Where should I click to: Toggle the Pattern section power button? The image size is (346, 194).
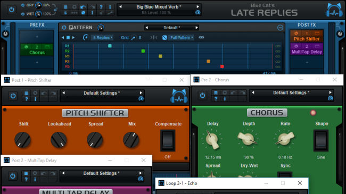(x=64, y=28)
